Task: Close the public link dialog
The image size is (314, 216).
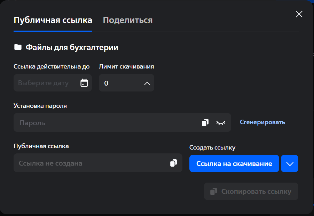Action: pyautogui.click(x=299, y=14)
